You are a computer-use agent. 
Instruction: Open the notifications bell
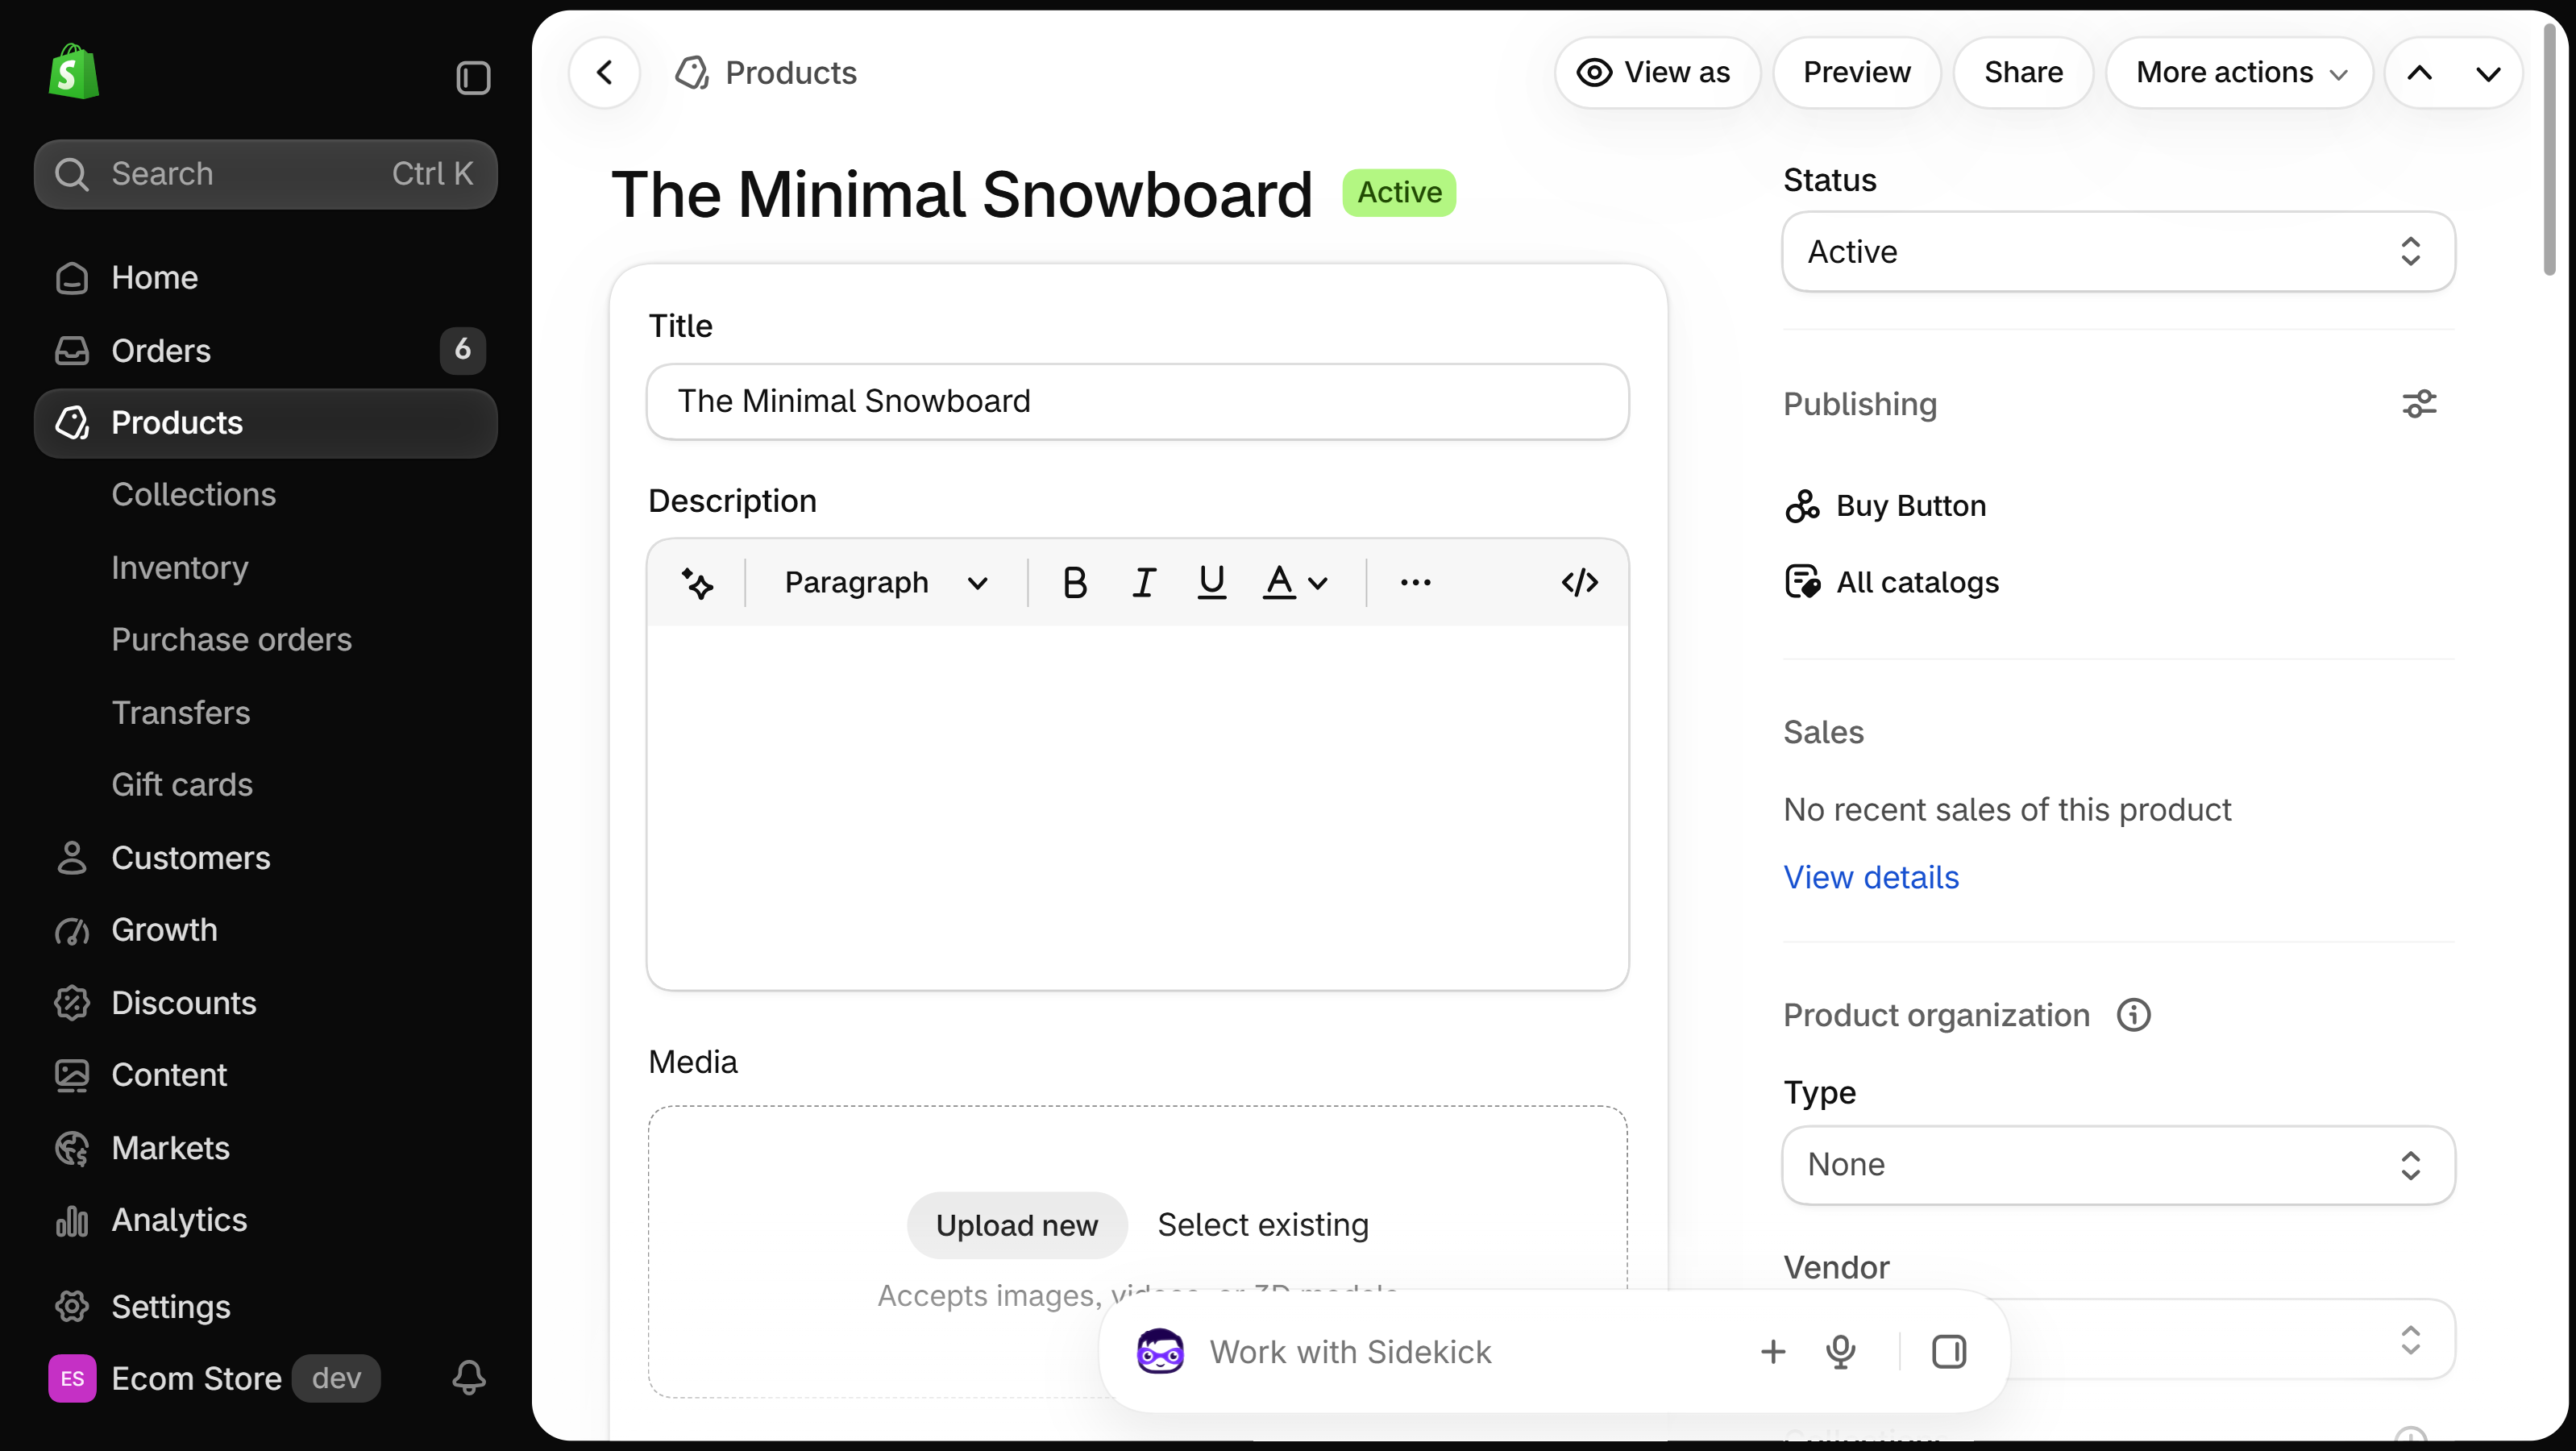(x=469, y=1378)
